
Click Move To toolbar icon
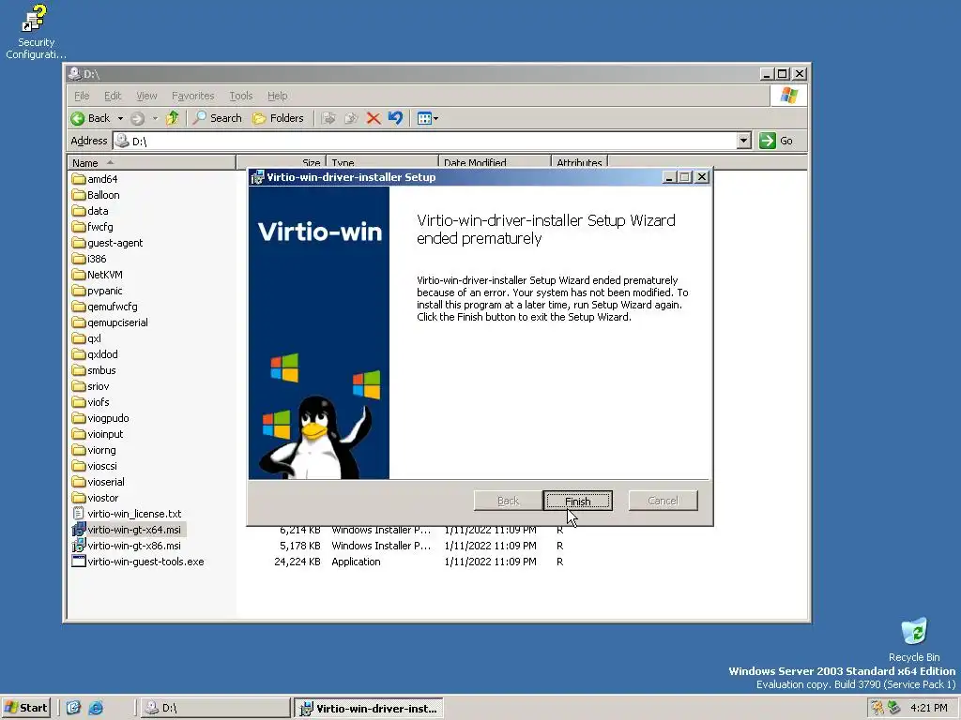[329, 118]
